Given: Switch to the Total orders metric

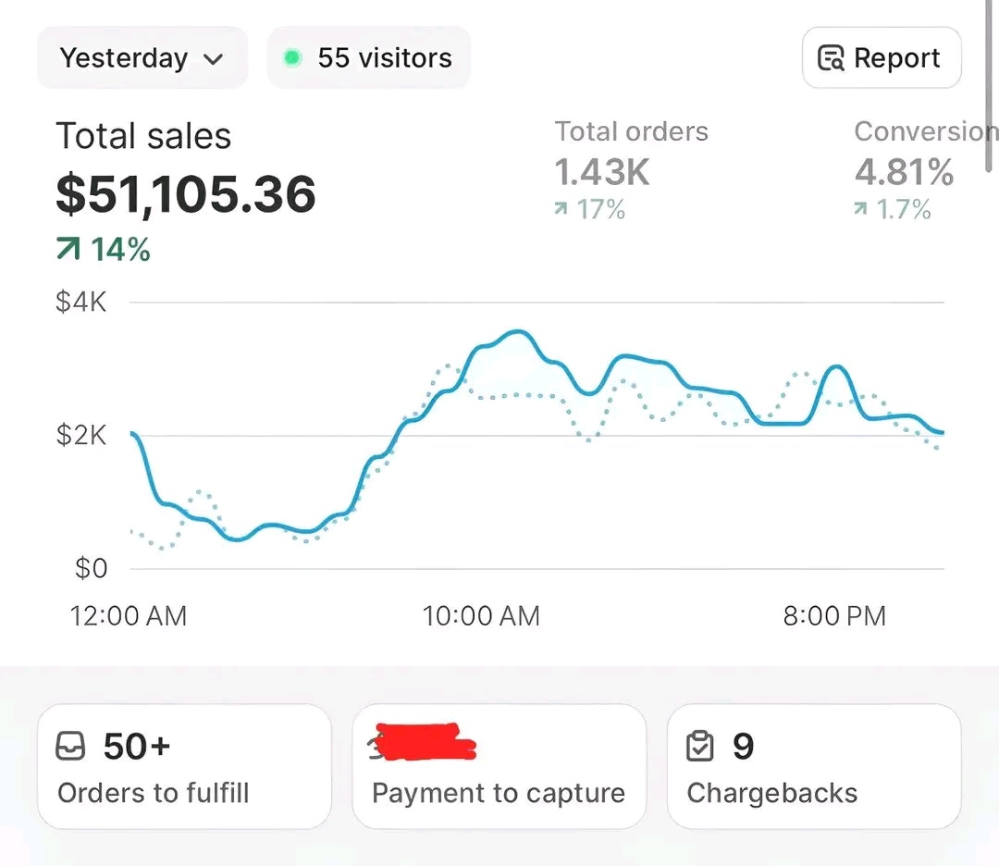Looking at the screenshot, I should click(631, 132).
